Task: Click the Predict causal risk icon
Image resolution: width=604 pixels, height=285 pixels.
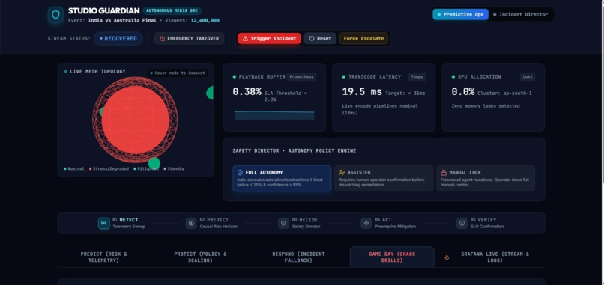Action: click(x=191, y=223)
